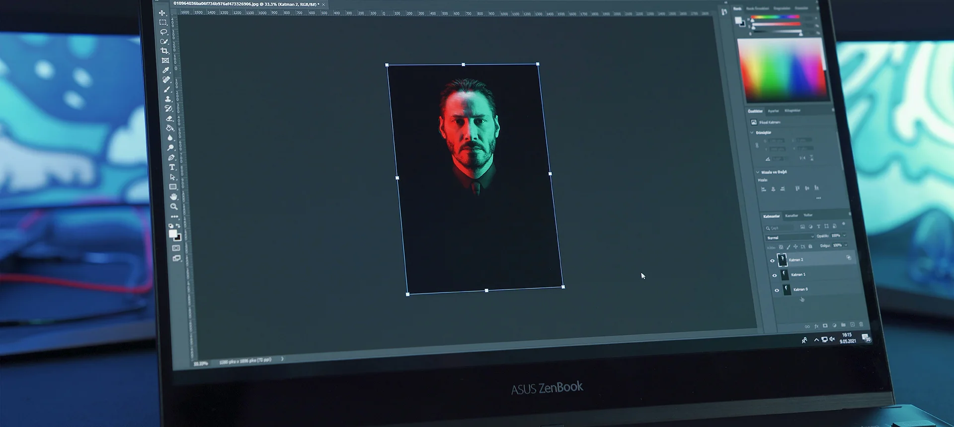Choose the Zoom magnifier tool
954x427 pixels.
[x=174, y=206]
